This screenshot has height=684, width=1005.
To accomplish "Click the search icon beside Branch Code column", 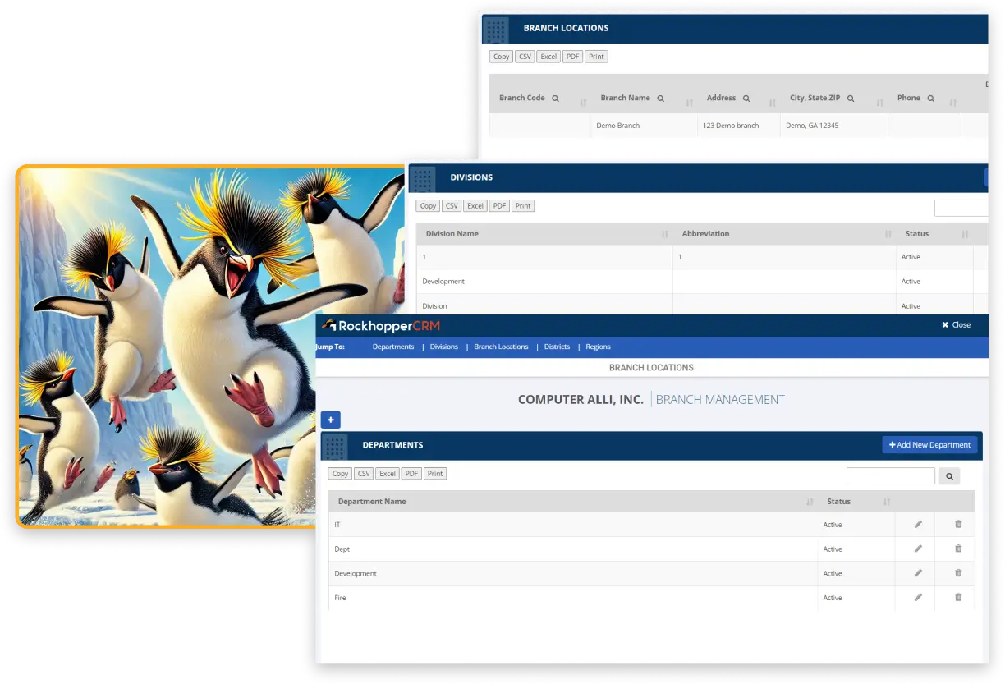I will tap(556, 99).
